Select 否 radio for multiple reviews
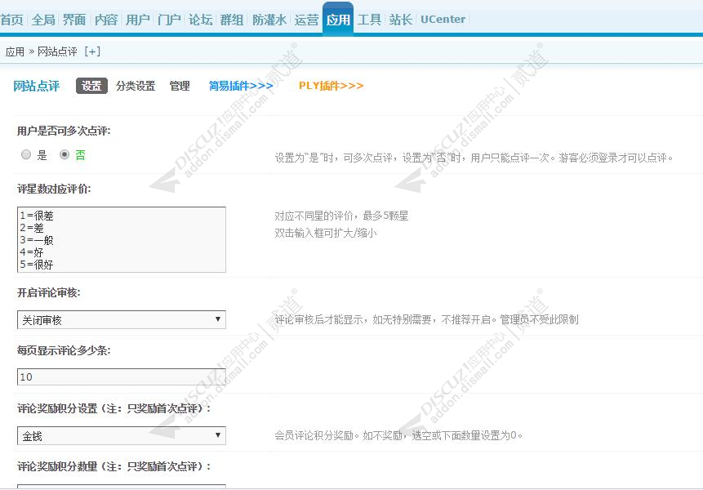Image resolution: width=703 pixels, height=490 pixels. [x=65, y=154]
